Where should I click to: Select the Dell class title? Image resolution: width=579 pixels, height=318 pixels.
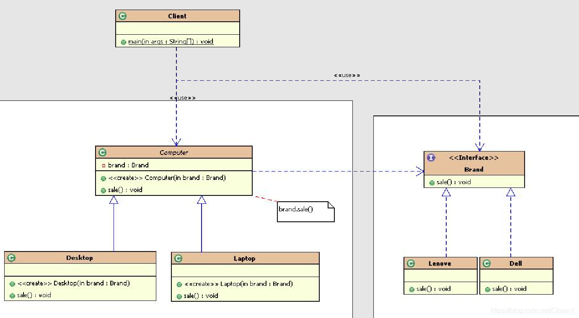click(x=516, y=264)
